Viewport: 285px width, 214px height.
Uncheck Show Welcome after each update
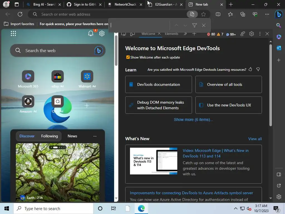coord(128,57)
